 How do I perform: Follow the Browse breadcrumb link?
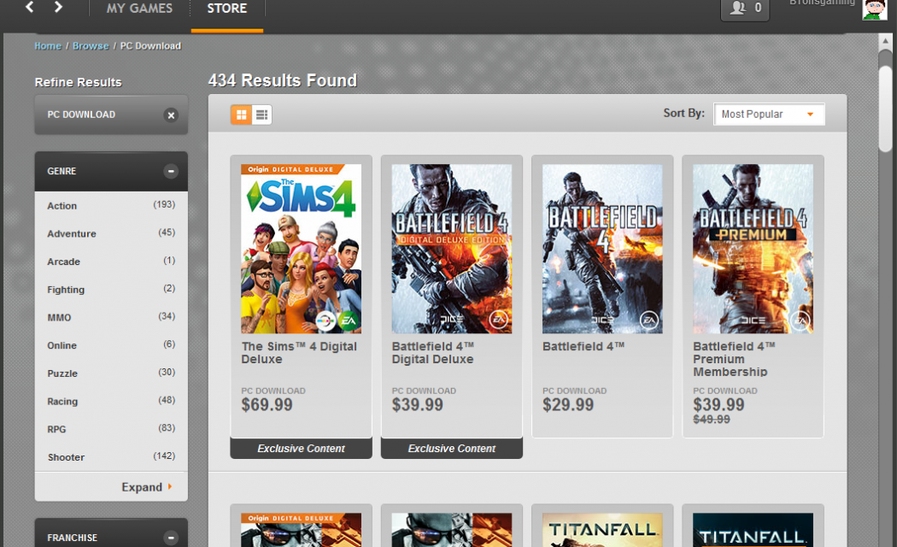91,46
